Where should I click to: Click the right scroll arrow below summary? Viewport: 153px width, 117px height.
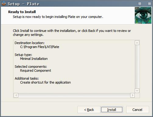132,95
